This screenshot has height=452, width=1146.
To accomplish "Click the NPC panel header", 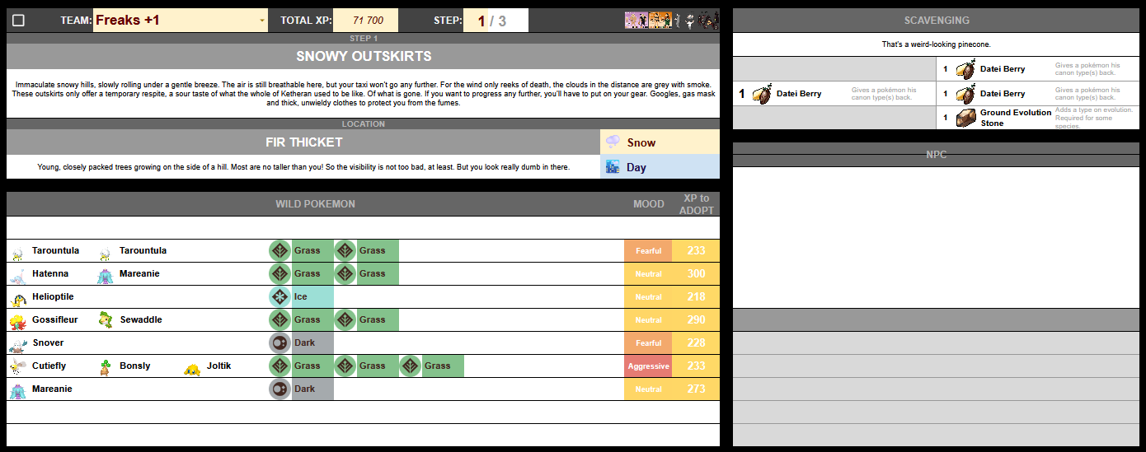I will (x=936, y=154).
